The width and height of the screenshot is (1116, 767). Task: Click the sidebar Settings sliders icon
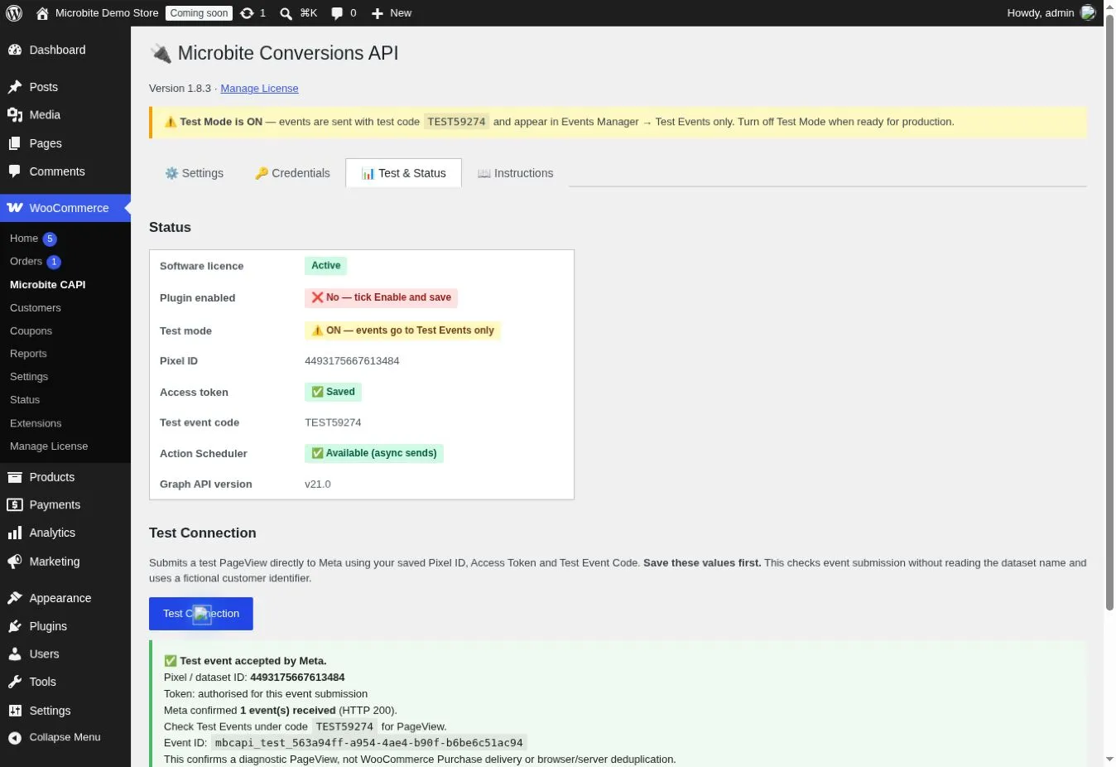tap(15, 711)
